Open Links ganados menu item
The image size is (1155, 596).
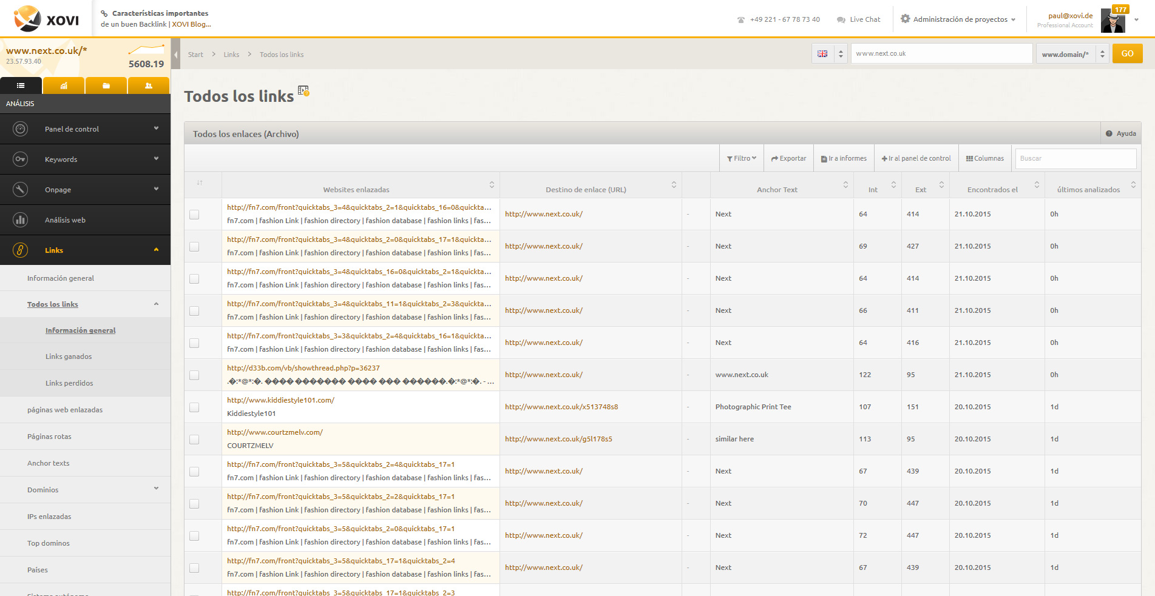69,357
